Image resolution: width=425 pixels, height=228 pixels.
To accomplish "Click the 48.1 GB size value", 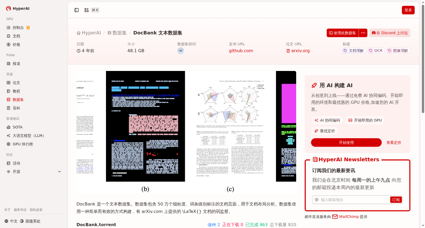I will click(x=136, y=51).
